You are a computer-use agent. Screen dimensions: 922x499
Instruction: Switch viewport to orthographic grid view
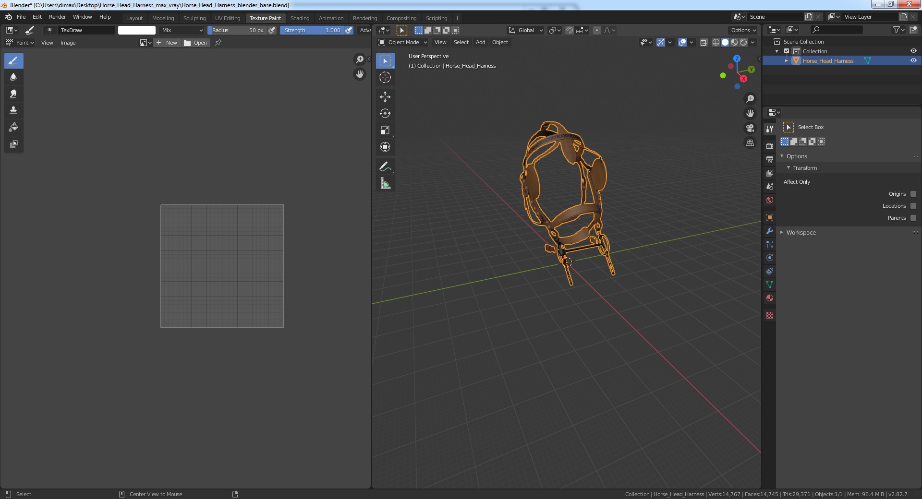point(750,143)
